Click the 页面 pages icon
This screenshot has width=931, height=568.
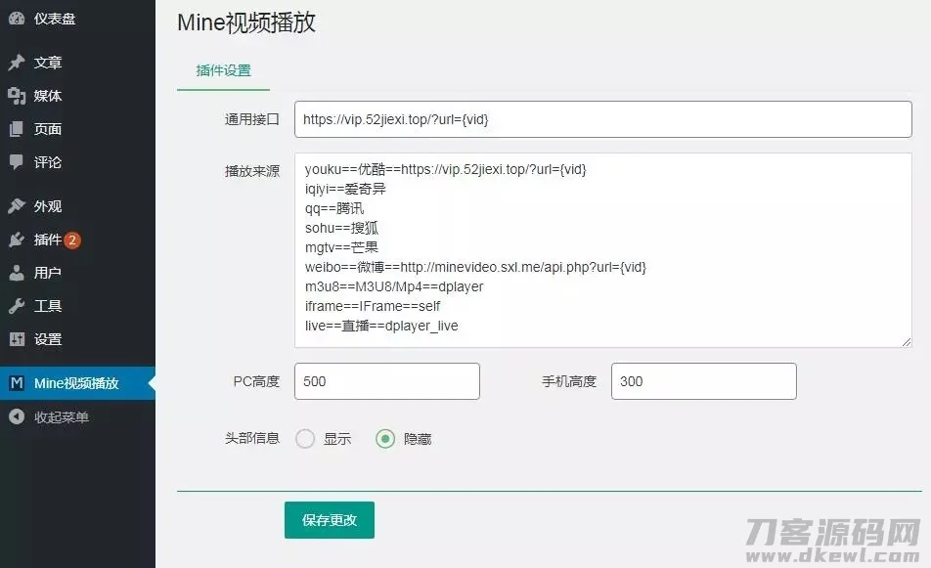tap(17, 128)
